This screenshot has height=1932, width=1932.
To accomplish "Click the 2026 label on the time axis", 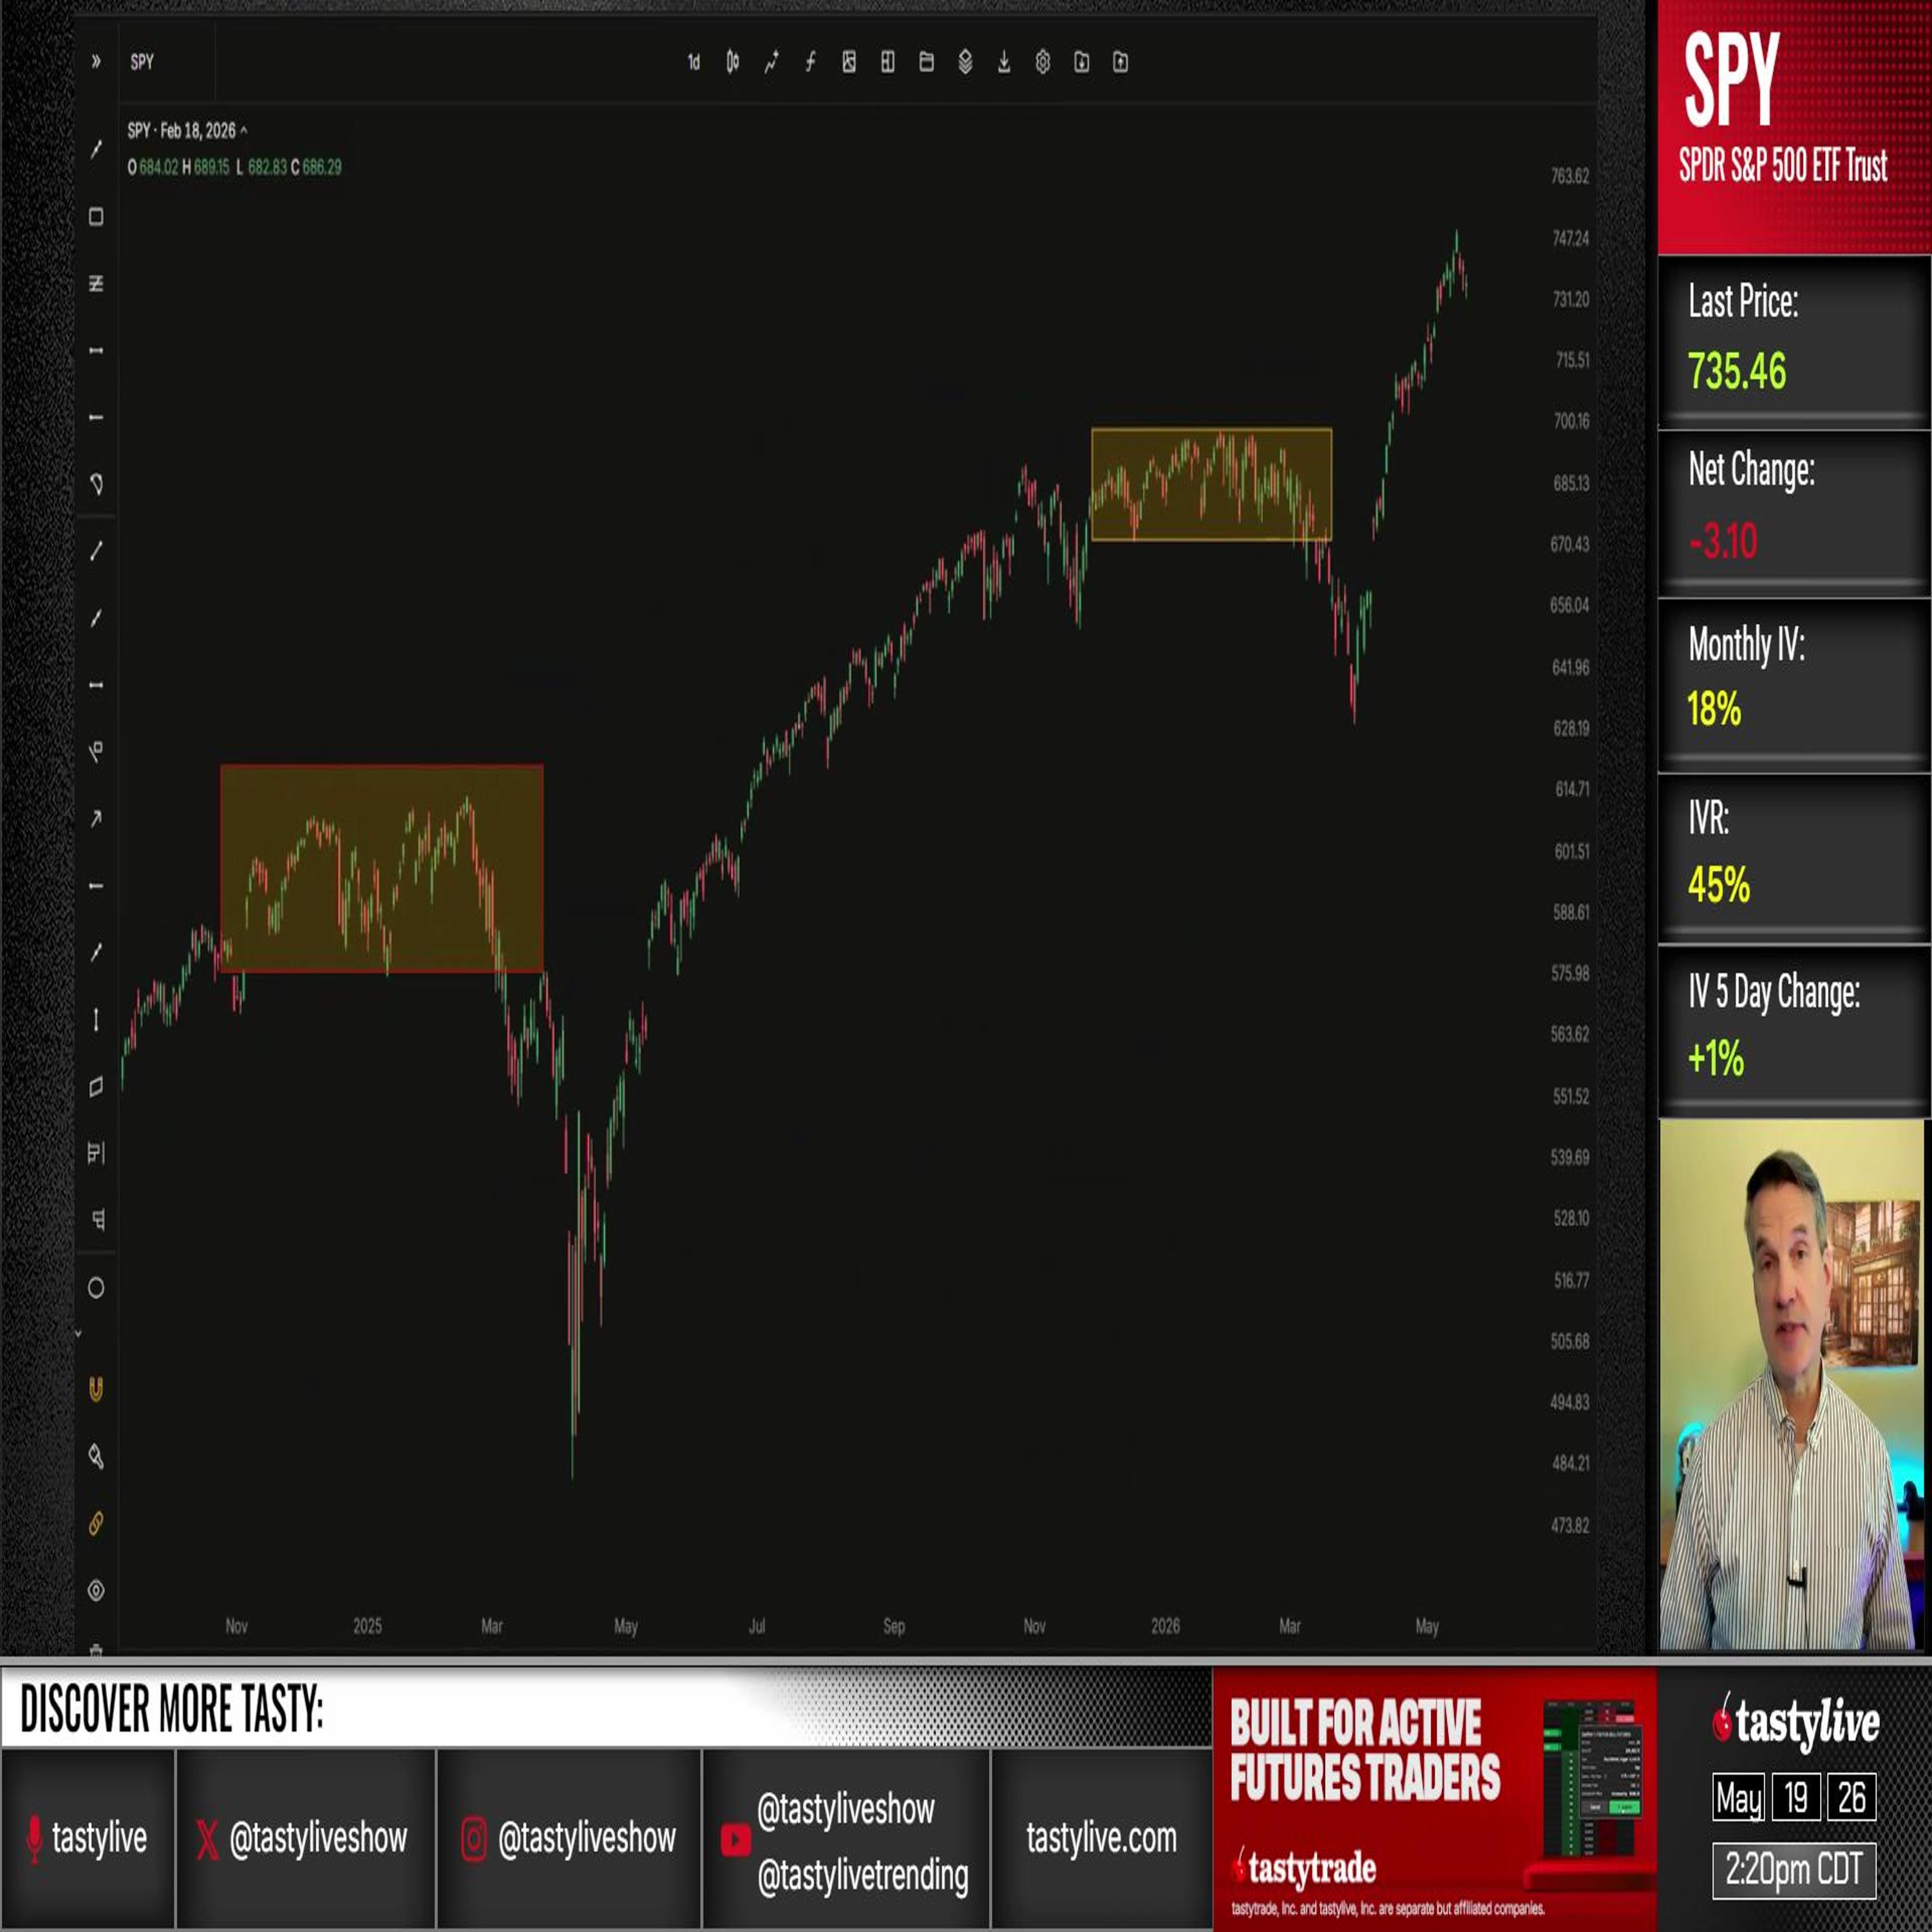I will [1165, 1626].
